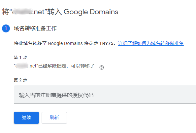
Task: Click the Google Domains words in the title
Action: click(x=91, y=12)
